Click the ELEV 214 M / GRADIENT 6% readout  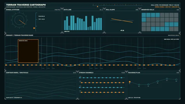click(14, 98)
